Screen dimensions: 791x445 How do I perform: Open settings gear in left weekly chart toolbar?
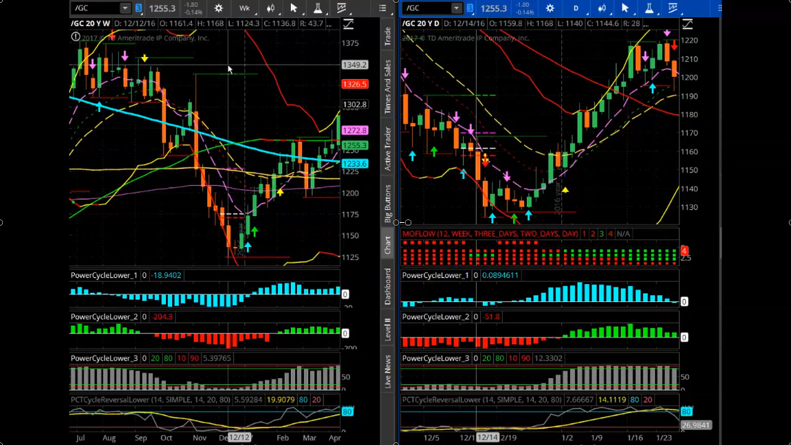click(x=219, y=8)
